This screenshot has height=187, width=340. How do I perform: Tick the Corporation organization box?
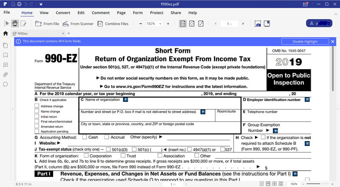(x=86, y=155)
